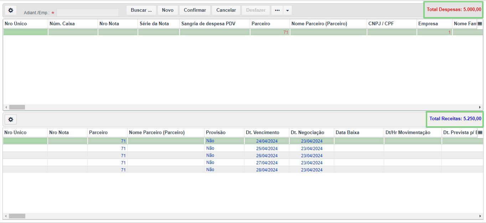Click Total Despesas: 5.000,00 label
Screen dimensions: 486x223
tap(454, 10)
